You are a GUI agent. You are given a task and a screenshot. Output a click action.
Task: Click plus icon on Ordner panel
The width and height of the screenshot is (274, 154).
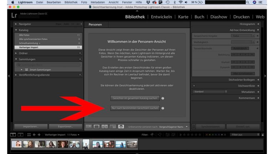point(80,53)
